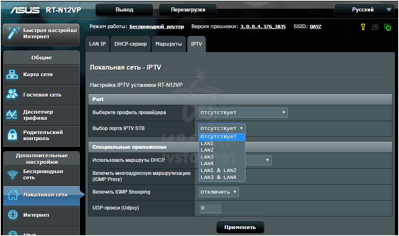Open Родительский контроль in the sidebar
Image resolution: width=399 pixels, height=236 pixels.
point(42,136)
